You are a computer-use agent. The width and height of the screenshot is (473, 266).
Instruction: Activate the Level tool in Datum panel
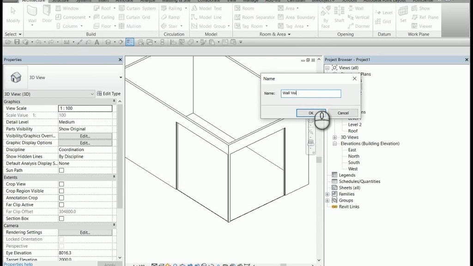(383, 12)
